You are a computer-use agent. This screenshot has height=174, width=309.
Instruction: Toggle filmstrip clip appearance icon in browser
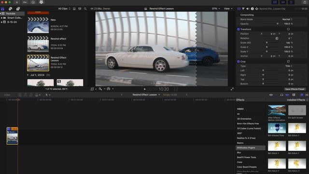[x=74, y=9]
